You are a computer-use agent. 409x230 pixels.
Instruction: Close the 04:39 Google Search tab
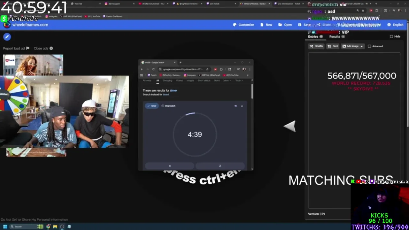(174, 63)
